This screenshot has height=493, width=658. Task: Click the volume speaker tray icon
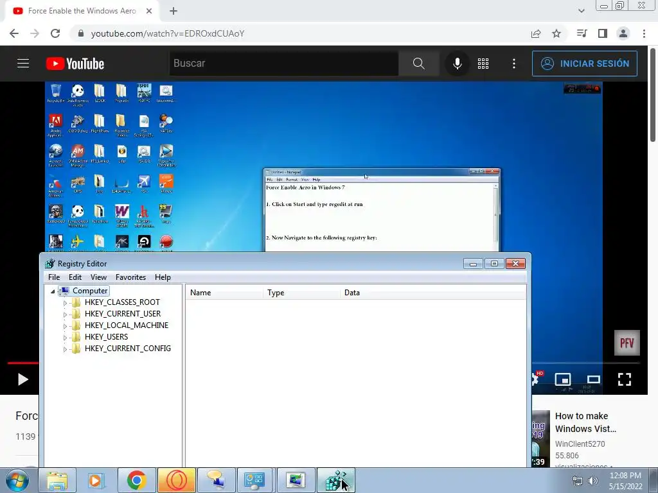tap(593, 481)
